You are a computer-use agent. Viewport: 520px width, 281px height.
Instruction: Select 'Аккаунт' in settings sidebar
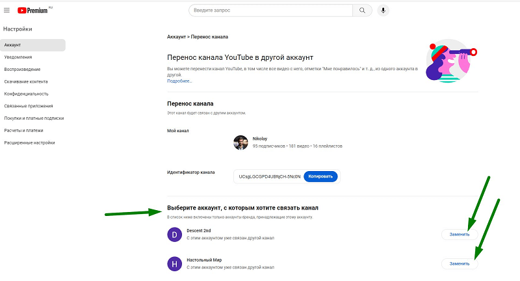point(32,45)
